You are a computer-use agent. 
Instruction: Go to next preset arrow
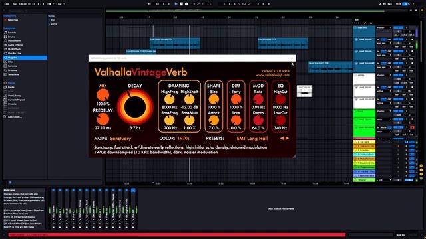point(287,138)
